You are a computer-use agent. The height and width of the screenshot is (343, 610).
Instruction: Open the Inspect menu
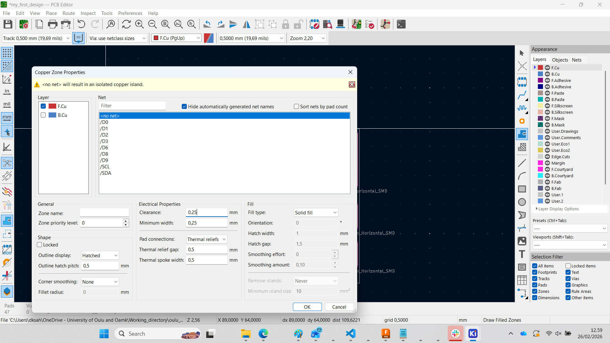pyautogui.click(x=88, y=13)
